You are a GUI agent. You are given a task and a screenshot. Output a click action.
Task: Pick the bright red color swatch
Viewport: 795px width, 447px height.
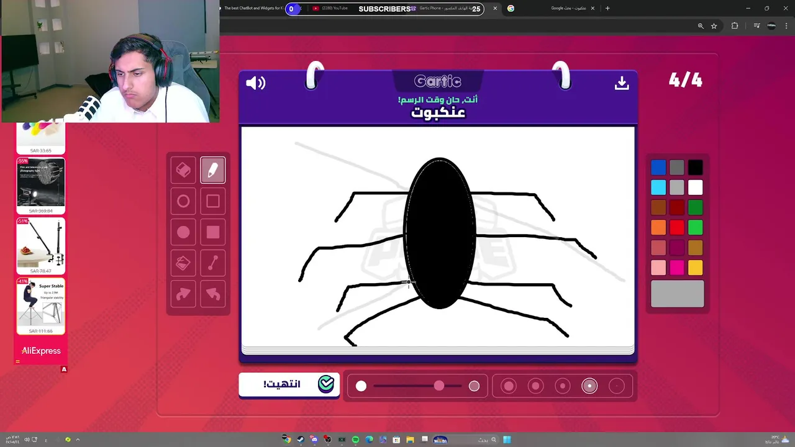677,228
